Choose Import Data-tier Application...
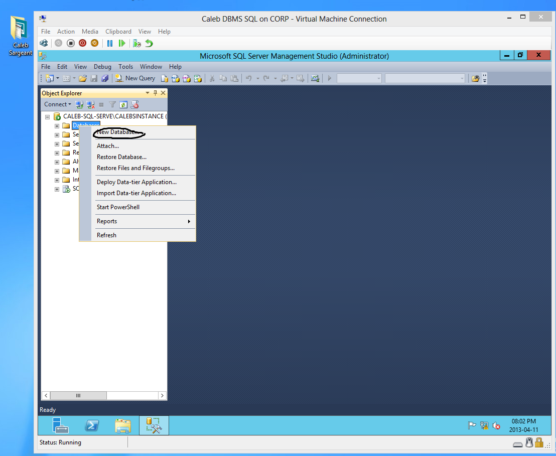The image size is (556, 456). click(x=144, y=193)
